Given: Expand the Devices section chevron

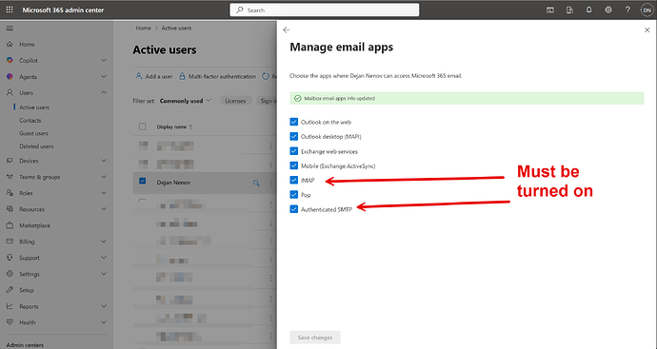Looking at the screenshot, I should pos(104,161).
